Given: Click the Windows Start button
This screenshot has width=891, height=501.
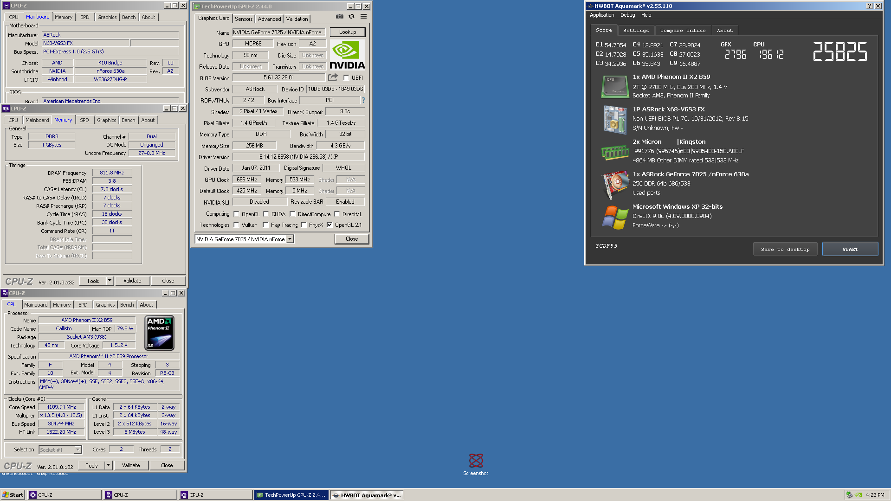Looking at the screenshot, I should pos(13,495).
